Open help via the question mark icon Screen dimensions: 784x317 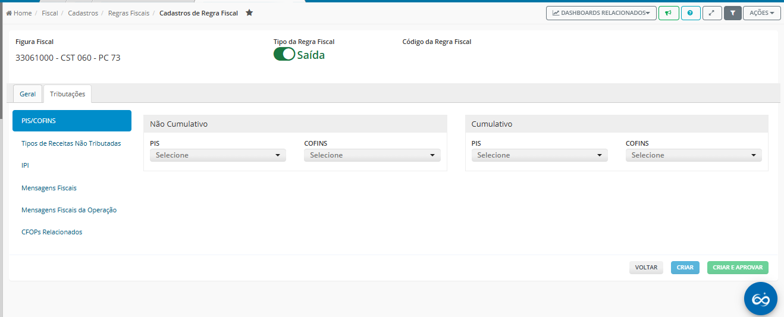690,13
